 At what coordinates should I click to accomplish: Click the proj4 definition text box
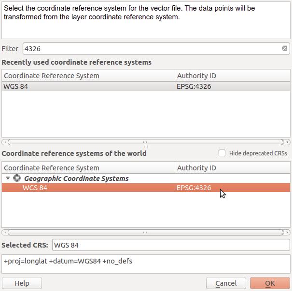146,264
